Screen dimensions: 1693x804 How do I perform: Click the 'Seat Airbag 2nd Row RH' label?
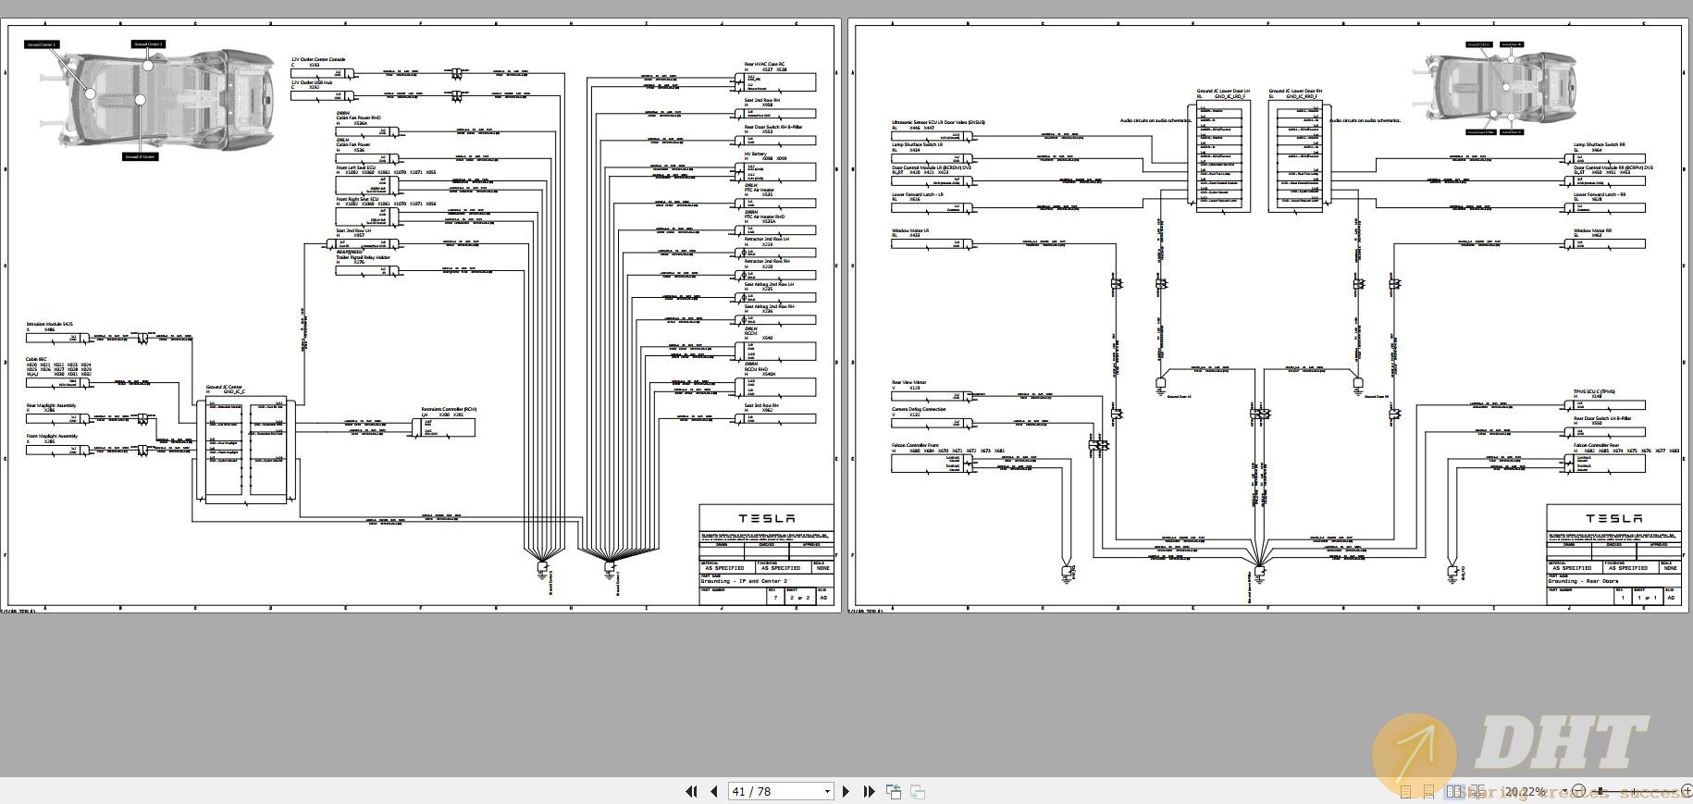coord(769,306)
